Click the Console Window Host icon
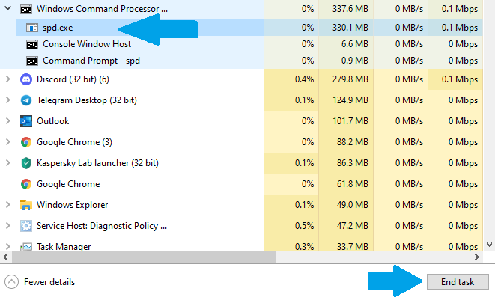495x300 pixels. [x=32, y=44]
